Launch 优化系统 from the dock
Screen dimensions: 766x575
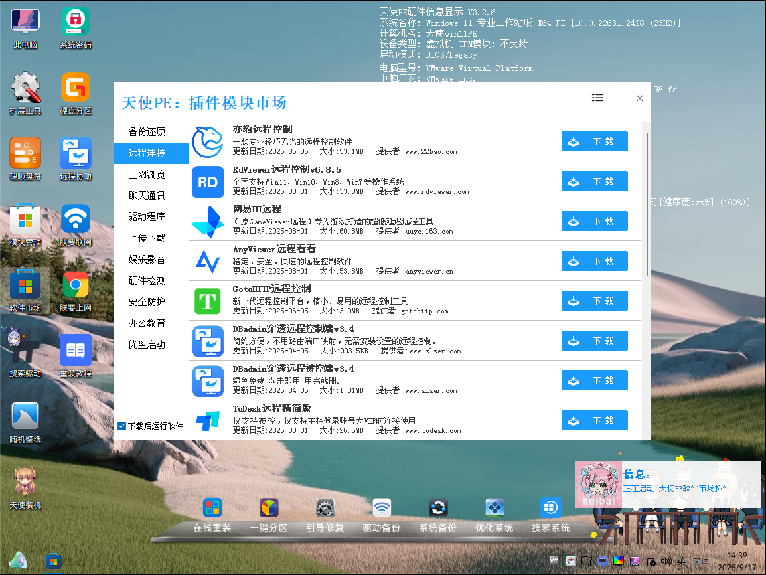coord(495,515)
